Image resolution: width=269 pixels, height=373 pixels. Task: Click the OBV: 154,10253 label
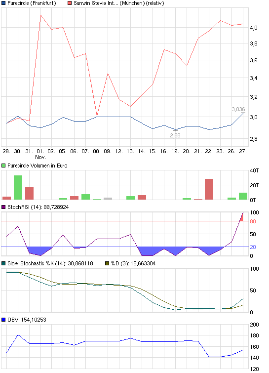coord(27,320)
